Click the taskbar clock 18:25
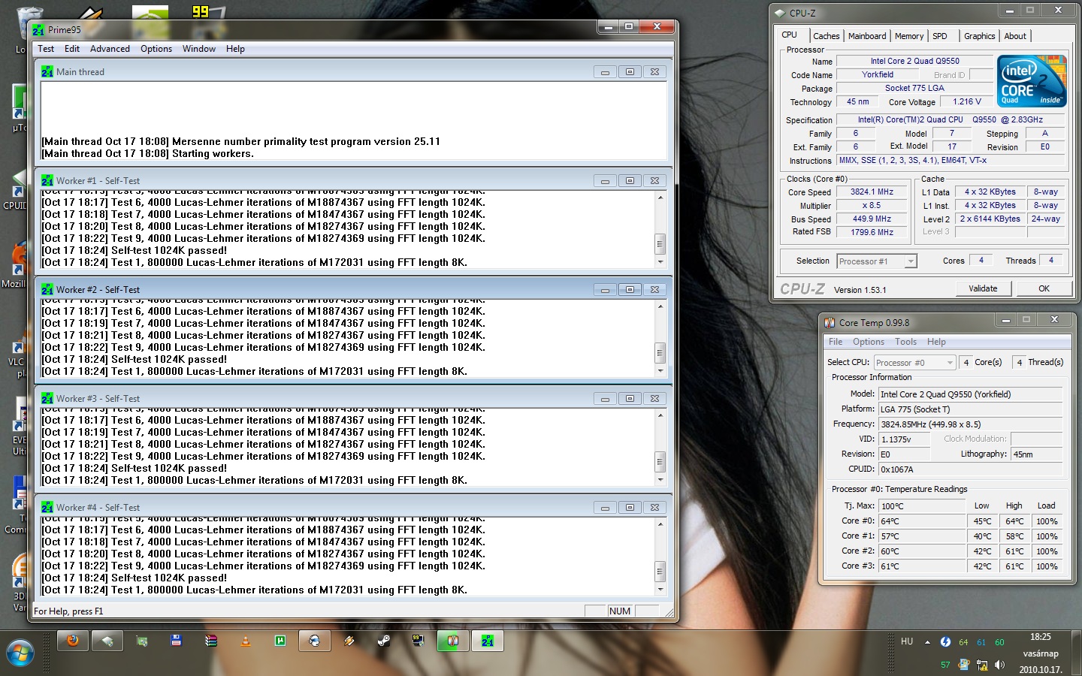 tap(1041, 637)
